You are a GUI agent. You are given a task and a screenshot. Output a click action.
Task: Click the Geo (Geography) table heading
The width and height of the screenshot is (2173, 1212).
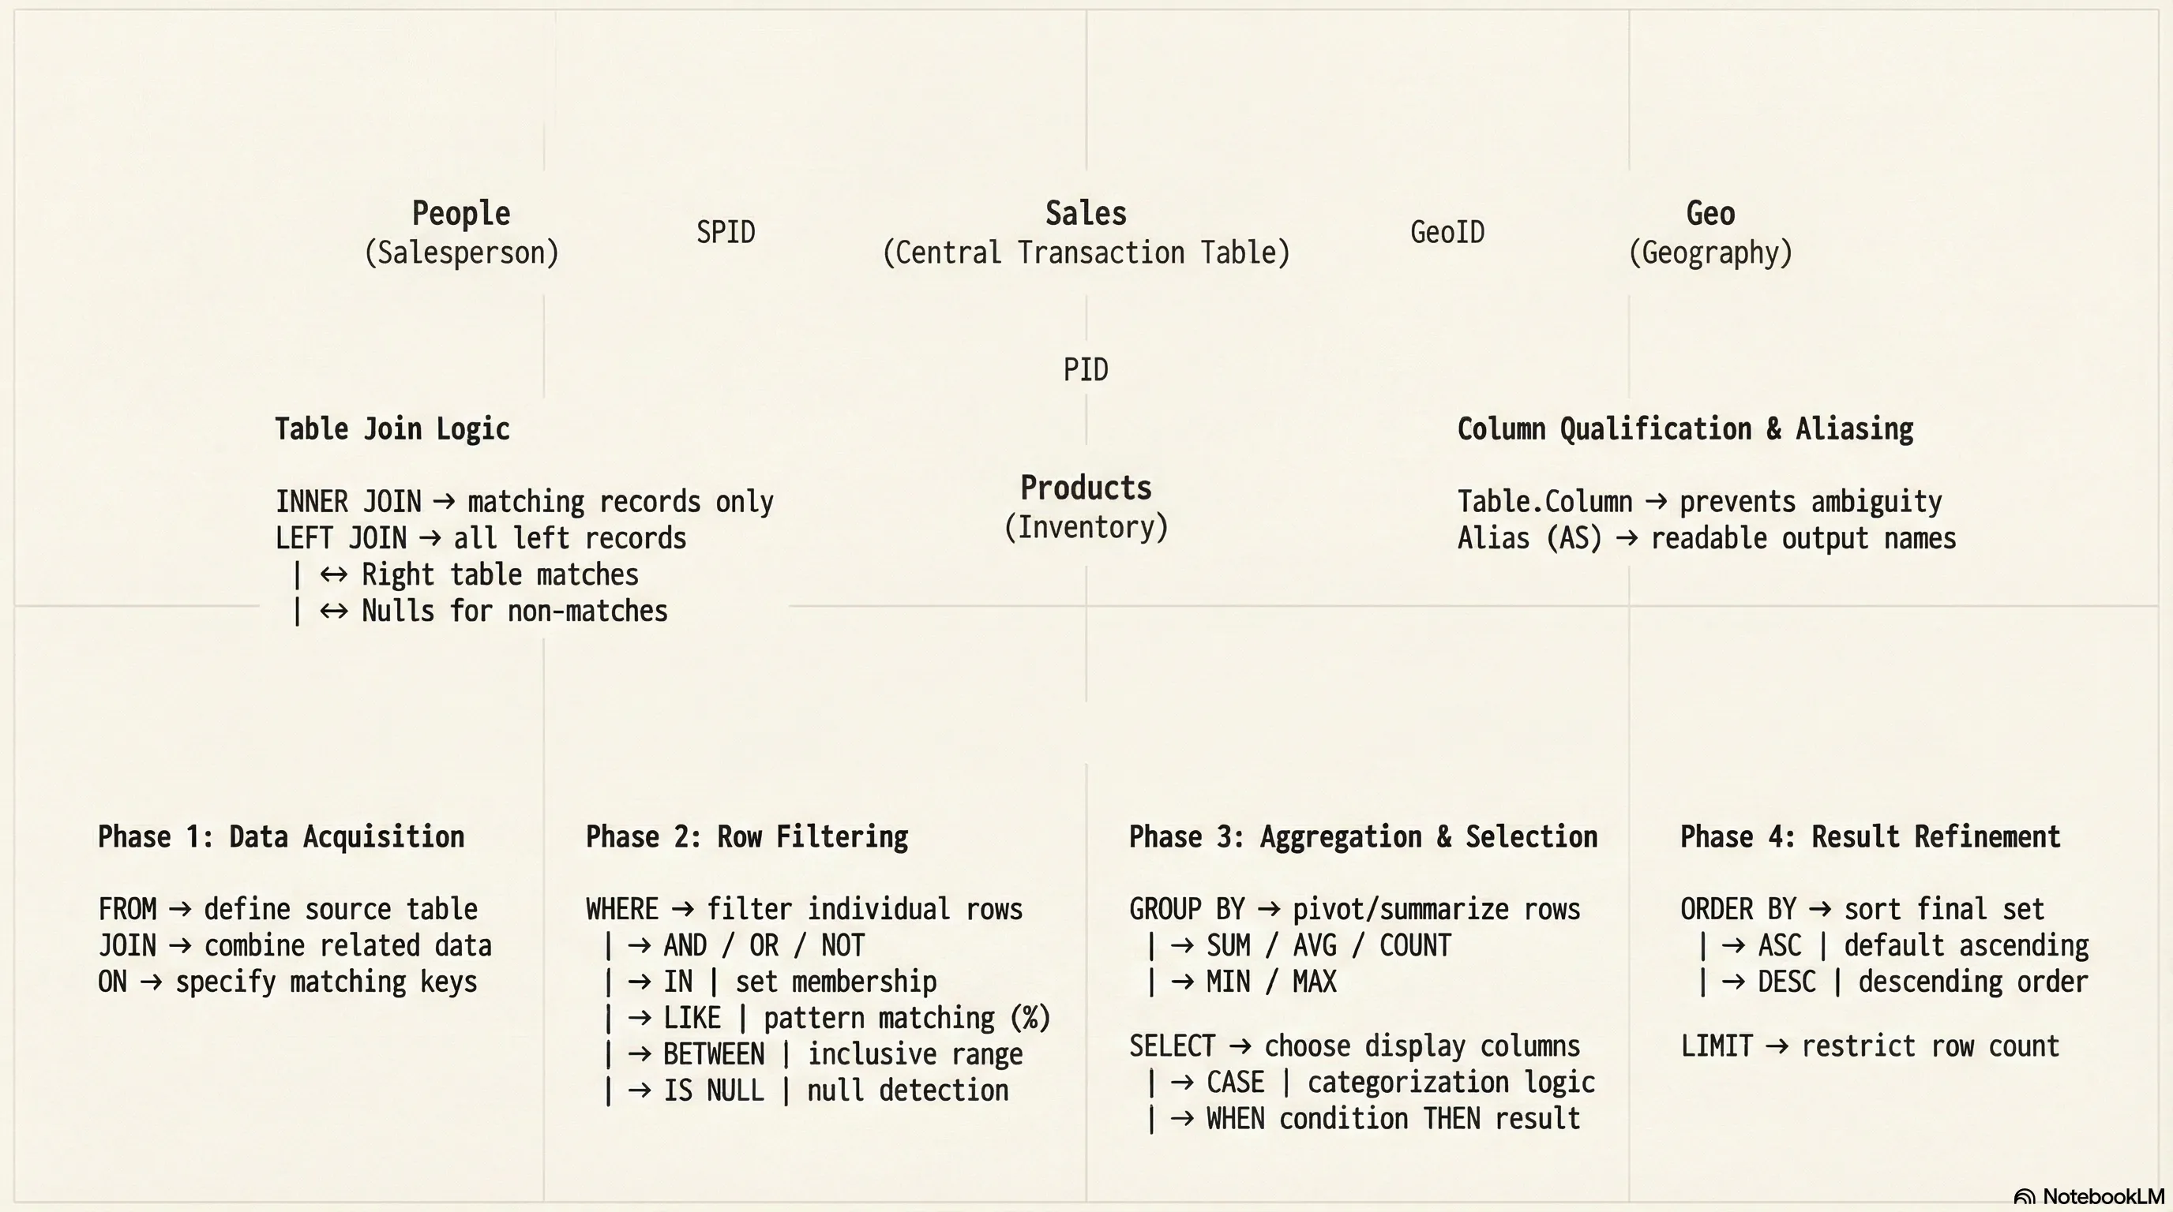1710,214
